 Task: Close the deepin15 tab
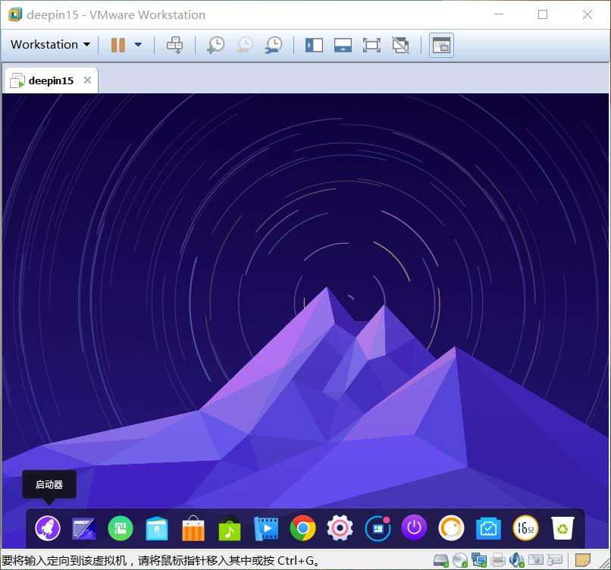click(88, 80)
